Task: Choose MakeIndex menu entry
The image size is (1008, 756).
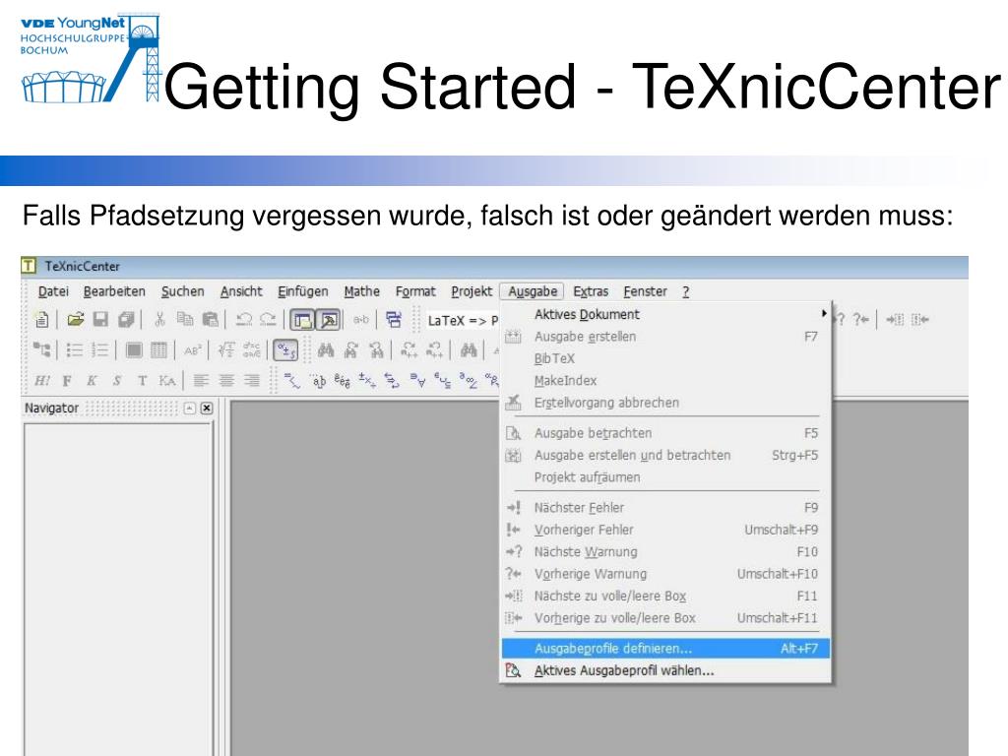Action: coord(666,381)
